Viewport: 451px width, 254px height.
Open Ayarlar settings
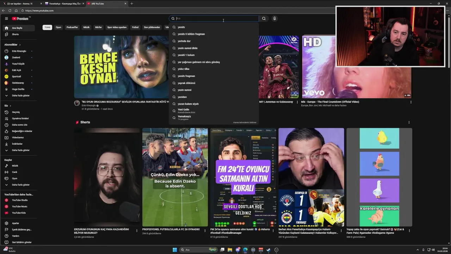point(18,223)
